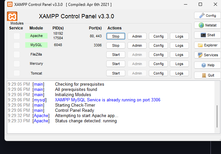Click the green Apache module label
The width and height of the screenshot is (221, 154).
[36, 36]
